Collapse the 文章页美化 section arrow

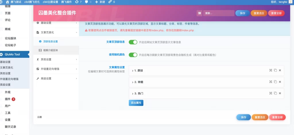(76, 32)
